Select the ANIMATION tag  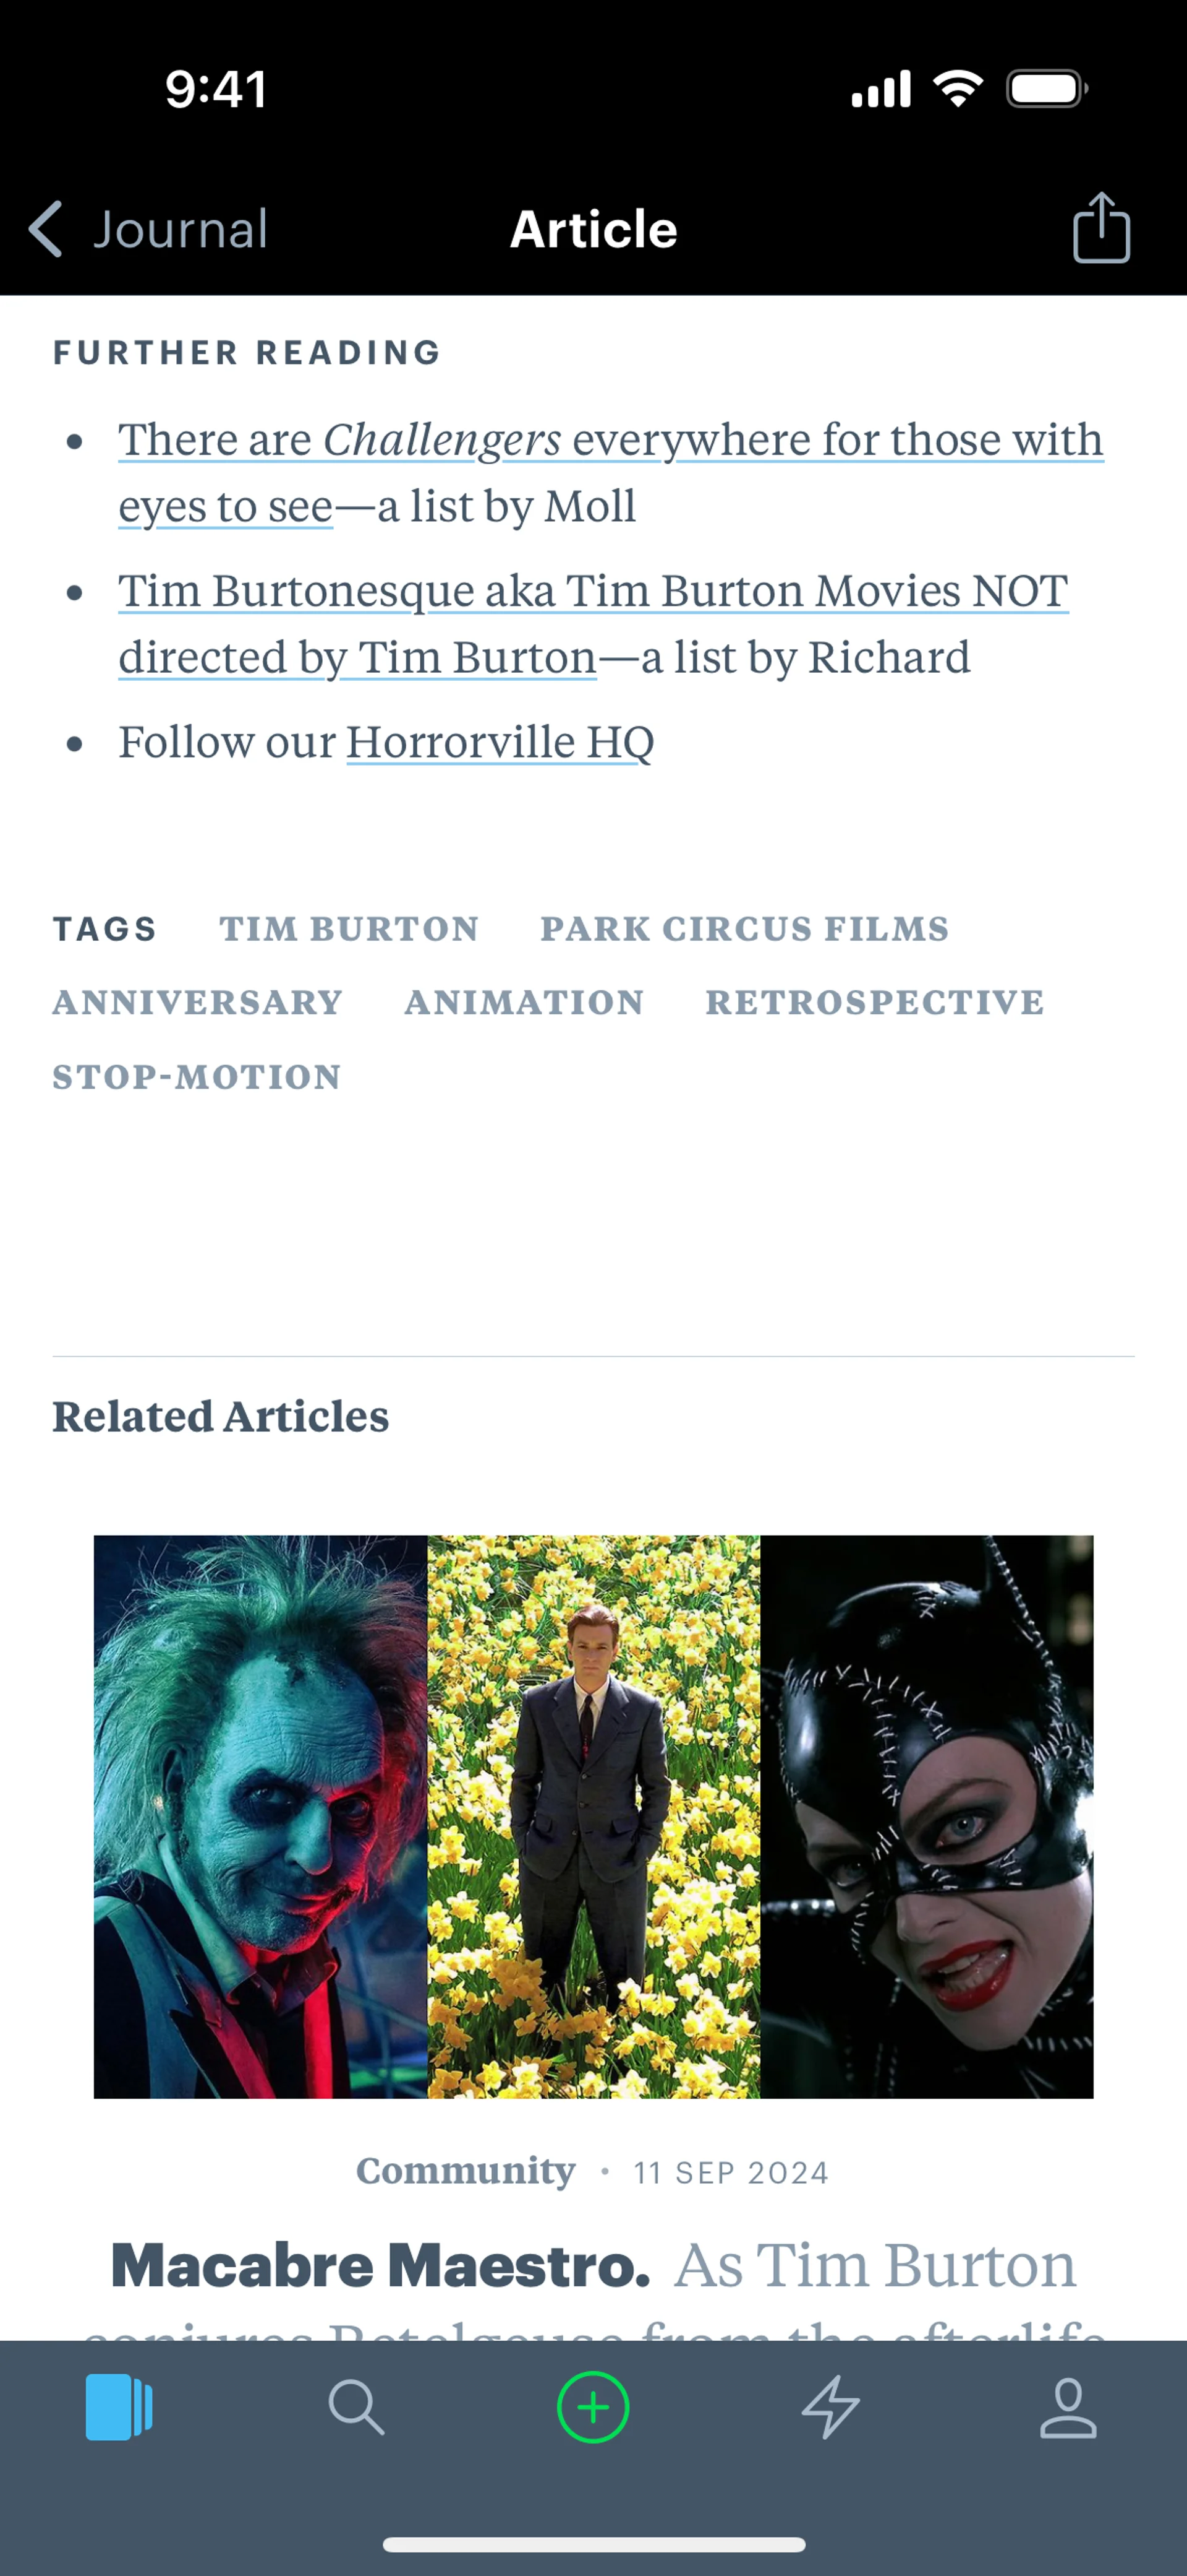pos(524,1002)
